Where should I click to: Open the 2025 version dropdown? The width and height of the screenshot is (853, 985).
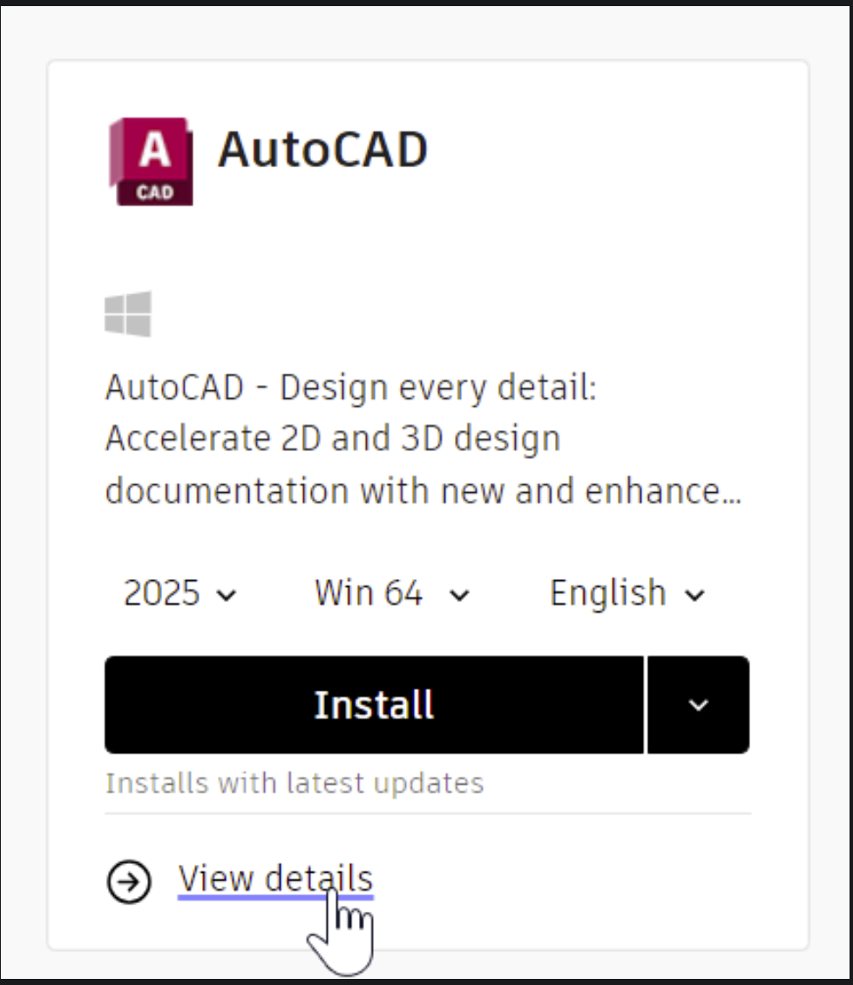(179, 594)
